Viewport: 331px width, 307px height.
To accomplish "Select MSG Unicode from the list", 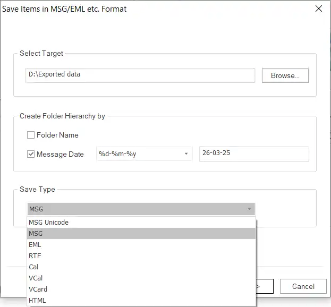I will pos(141,222).
